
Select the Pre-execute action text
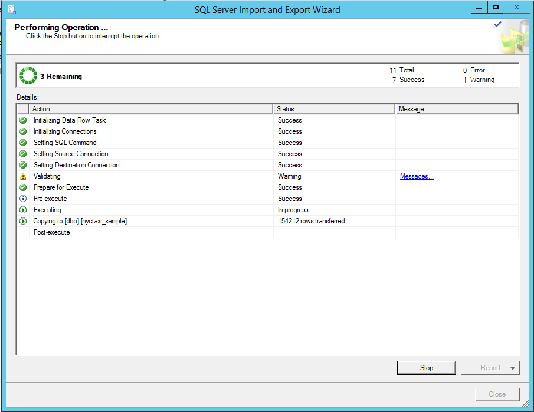click(50, 199)
